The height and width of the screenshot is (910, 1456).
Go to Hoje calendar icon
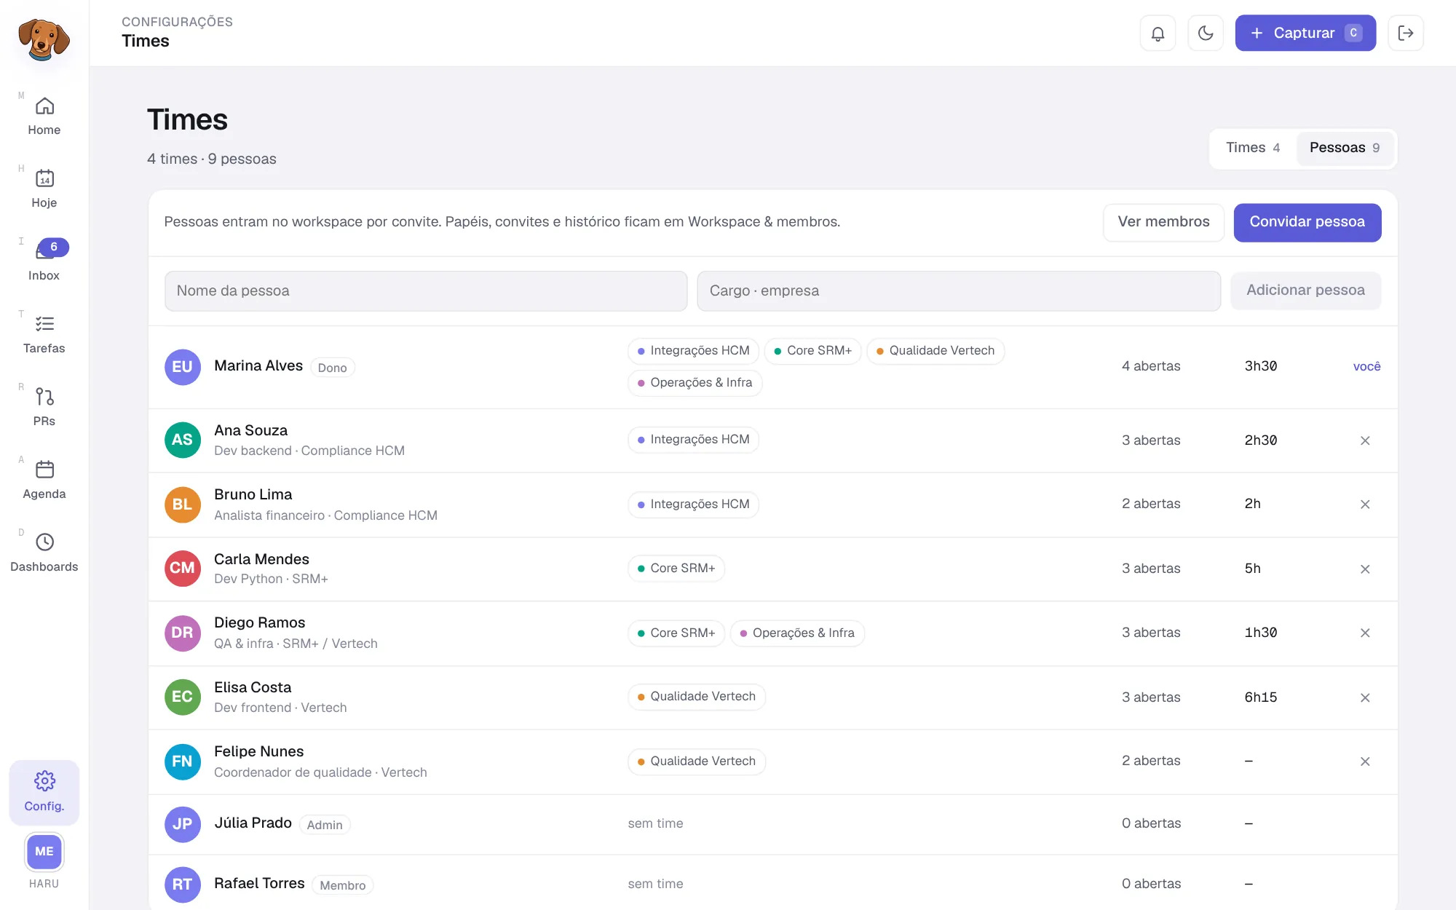pos(44,178)
